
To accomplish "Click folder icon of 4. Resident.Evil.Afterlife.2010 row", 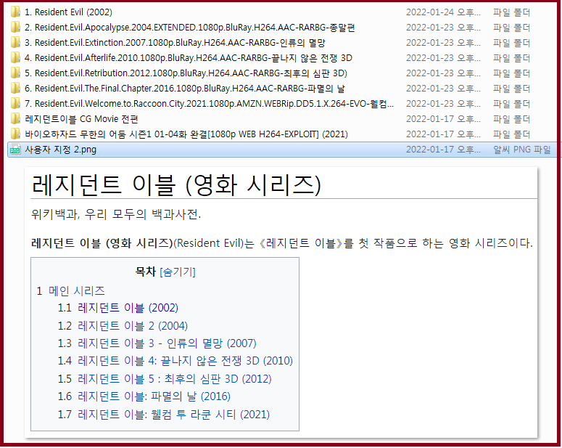I will pos(15,58).
